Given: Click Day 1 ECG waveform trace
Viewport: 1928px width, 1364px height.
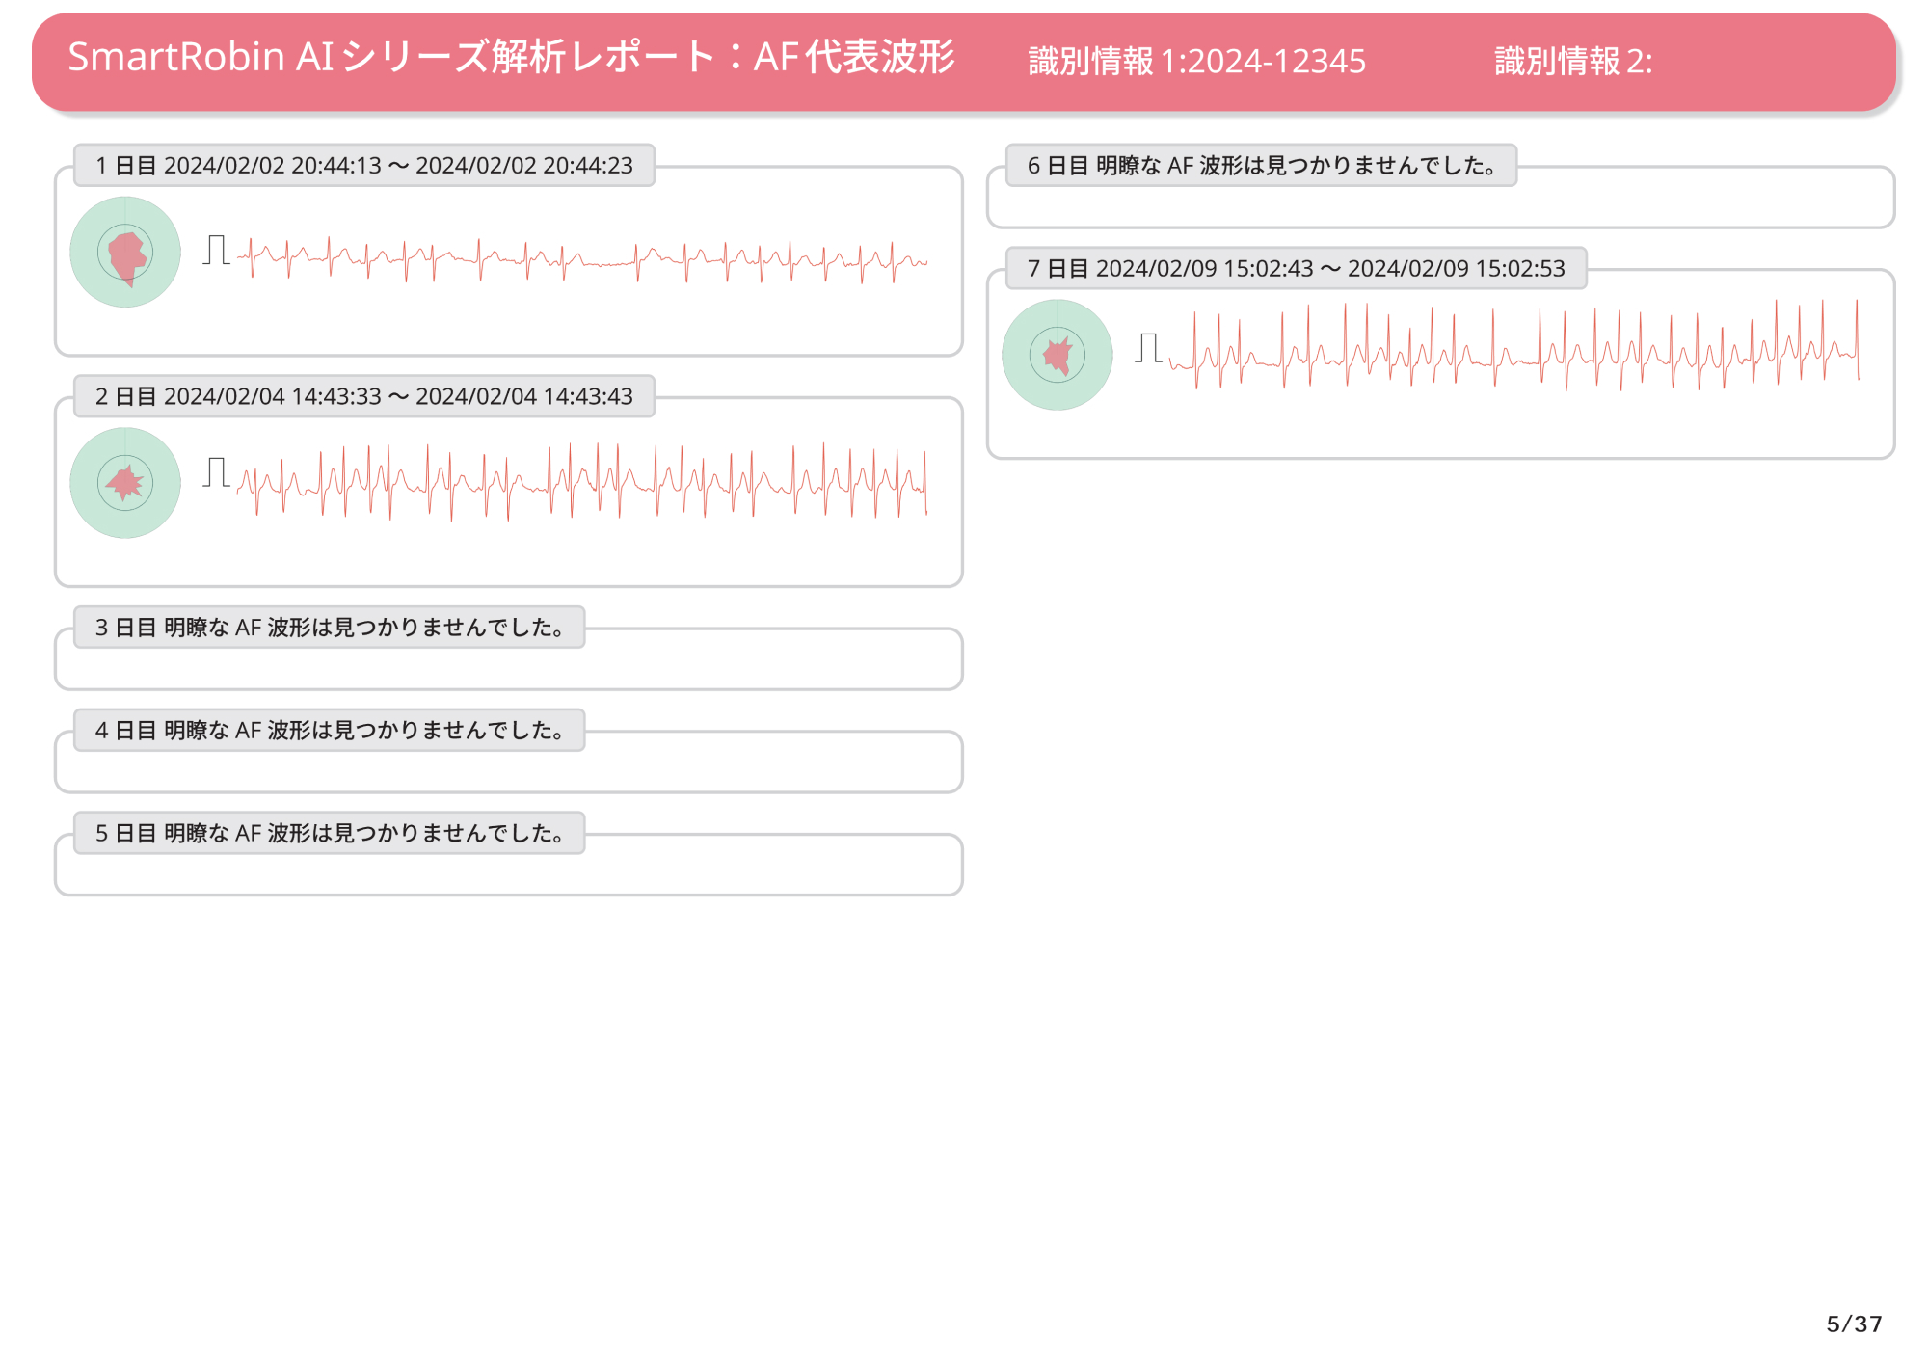Looking at the screenshot, I should point(583,260).
